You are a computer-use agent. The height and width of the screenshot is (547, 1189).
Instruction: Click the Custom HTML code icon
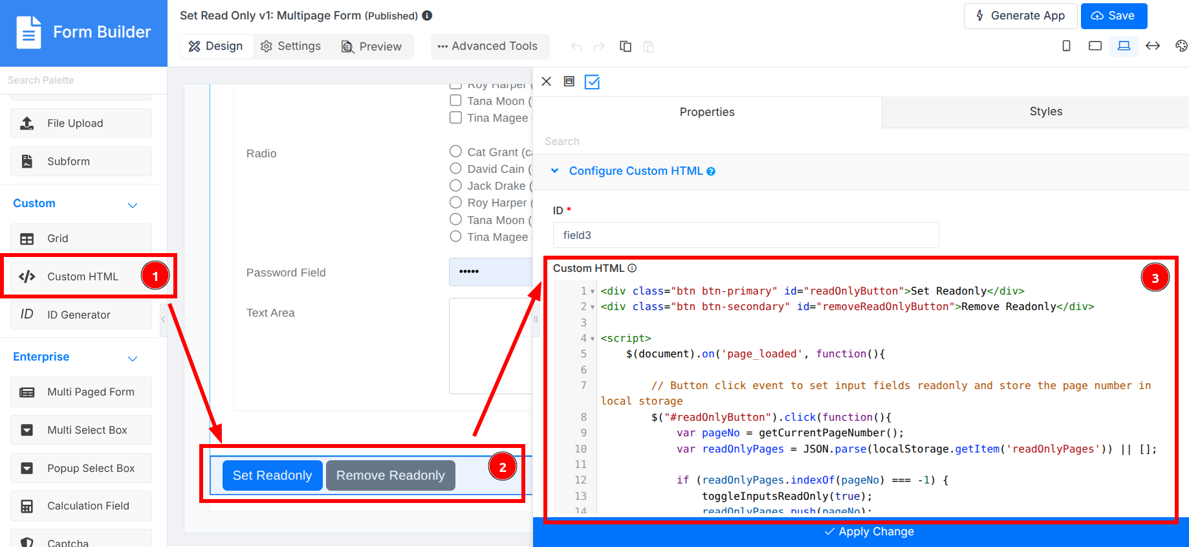(x=27, y=276)
